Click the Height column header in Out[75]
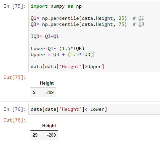This screenshot has height=143, width=160. click(x=47, y=83)
